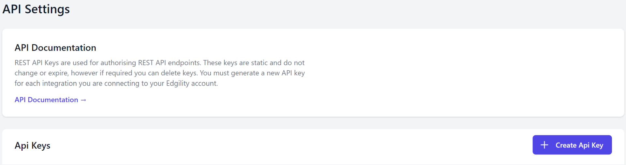Open the API Documentation link
626x165 pixels.
click(51, 100)
